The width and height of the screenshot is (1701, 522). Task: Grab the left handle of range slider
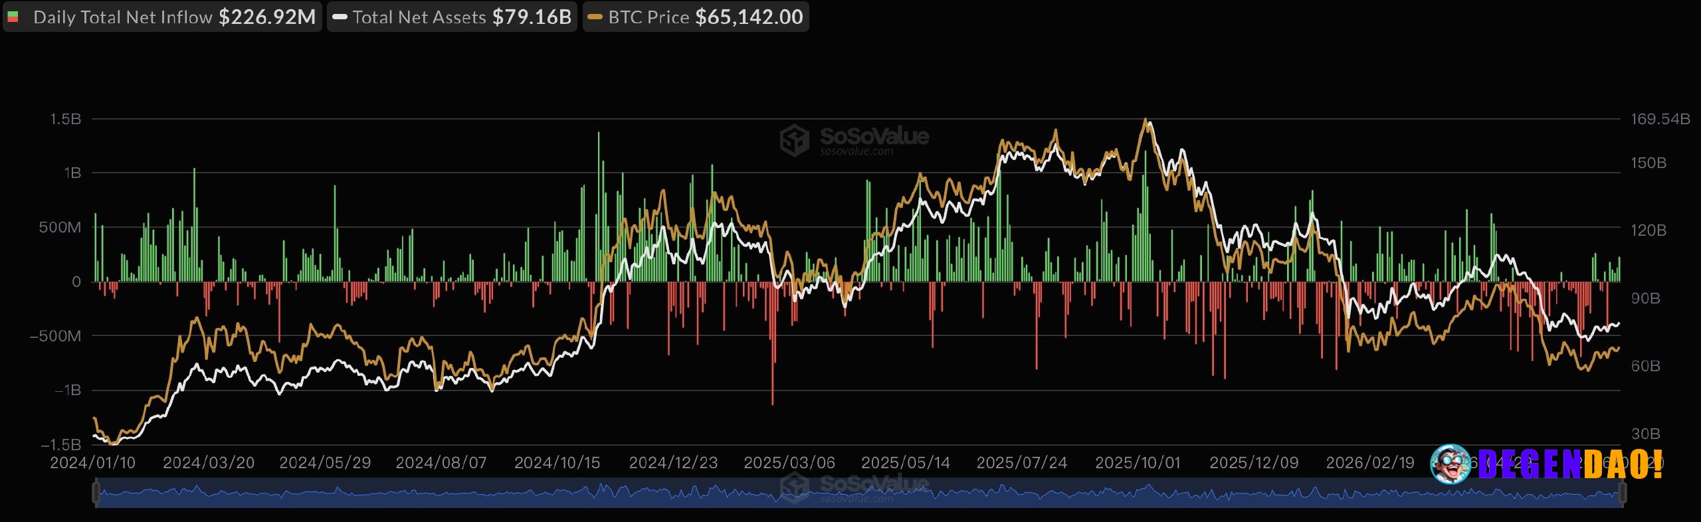pos(96,493)
